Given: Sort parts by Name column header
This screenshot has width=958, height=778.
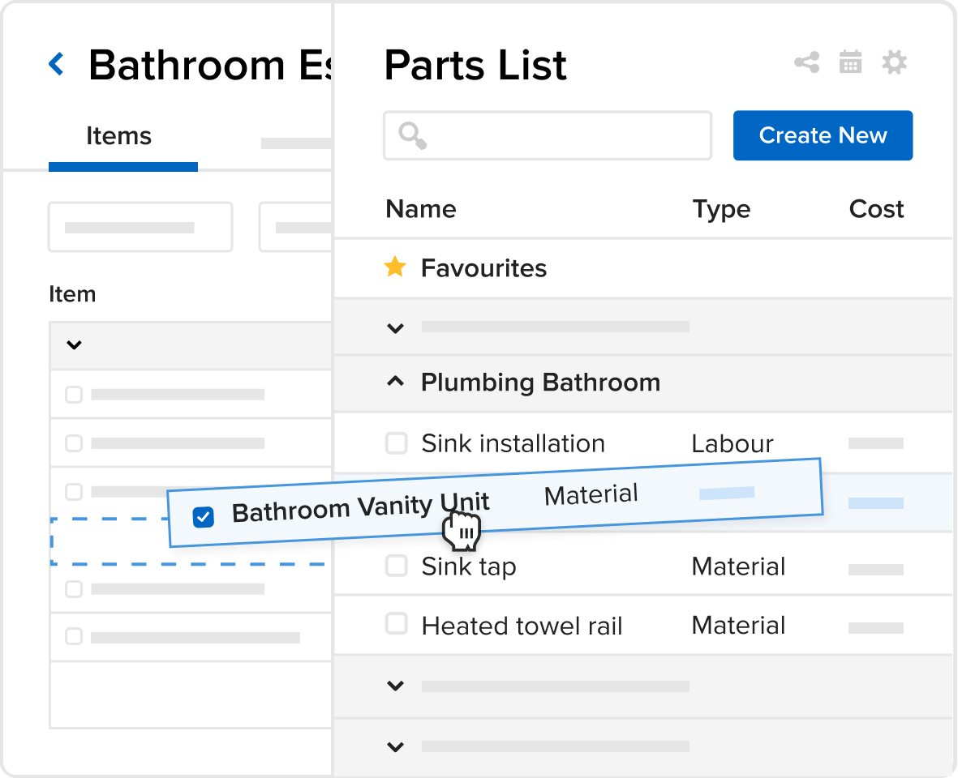Looking at the screenshot, I should tap(420, 209).
